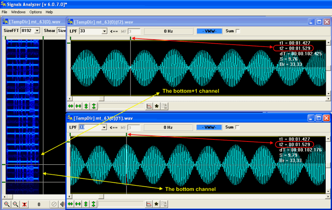Click scroll-down arrow of the f1.wav vertical scrollbar
The width and height of the screenshot is (332, 210).
[328, 191]
